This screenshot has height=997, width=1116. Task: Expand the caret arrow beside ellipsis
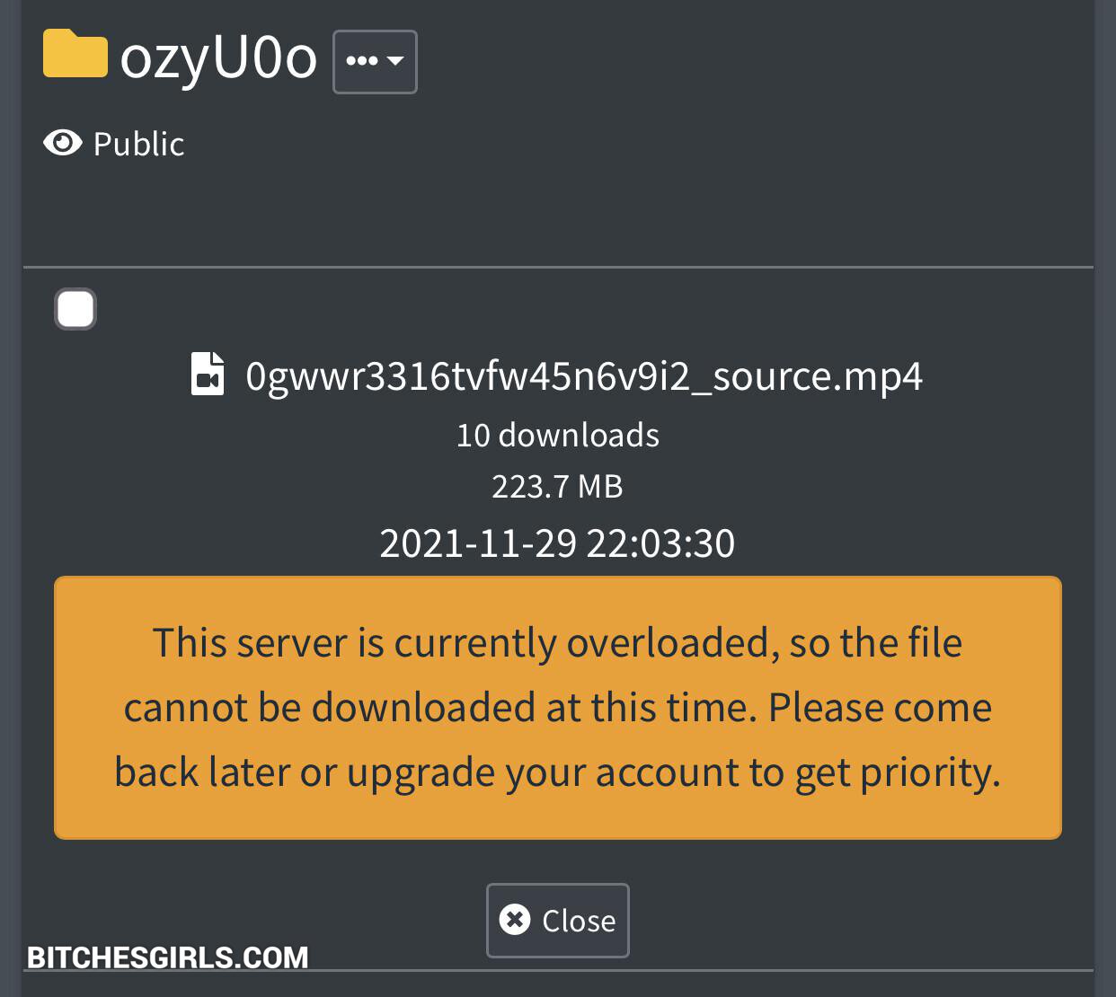tap(395, 61)
